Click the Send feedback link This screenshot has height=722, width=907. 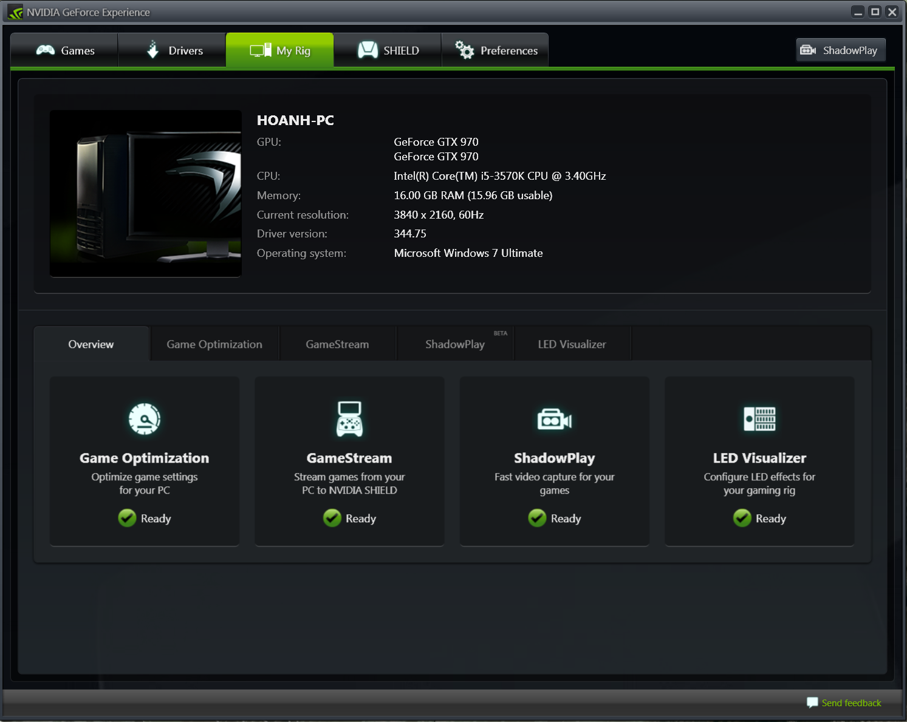(x=851, y=703)
